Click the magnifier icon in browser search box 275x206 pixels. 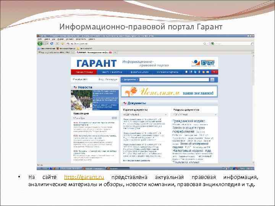pos(252,43)
